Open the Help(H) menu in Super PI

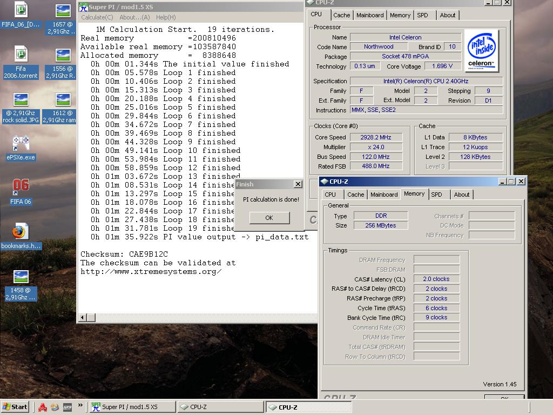(x=166, y=17)
